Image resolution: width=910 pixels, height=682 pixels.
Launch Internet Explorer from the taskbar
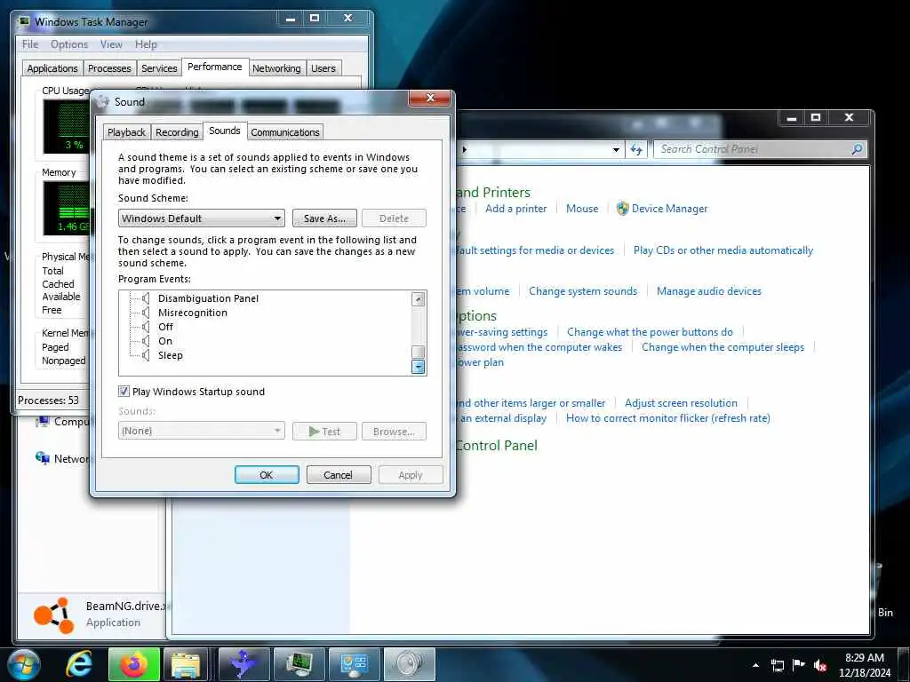(78, 664)
